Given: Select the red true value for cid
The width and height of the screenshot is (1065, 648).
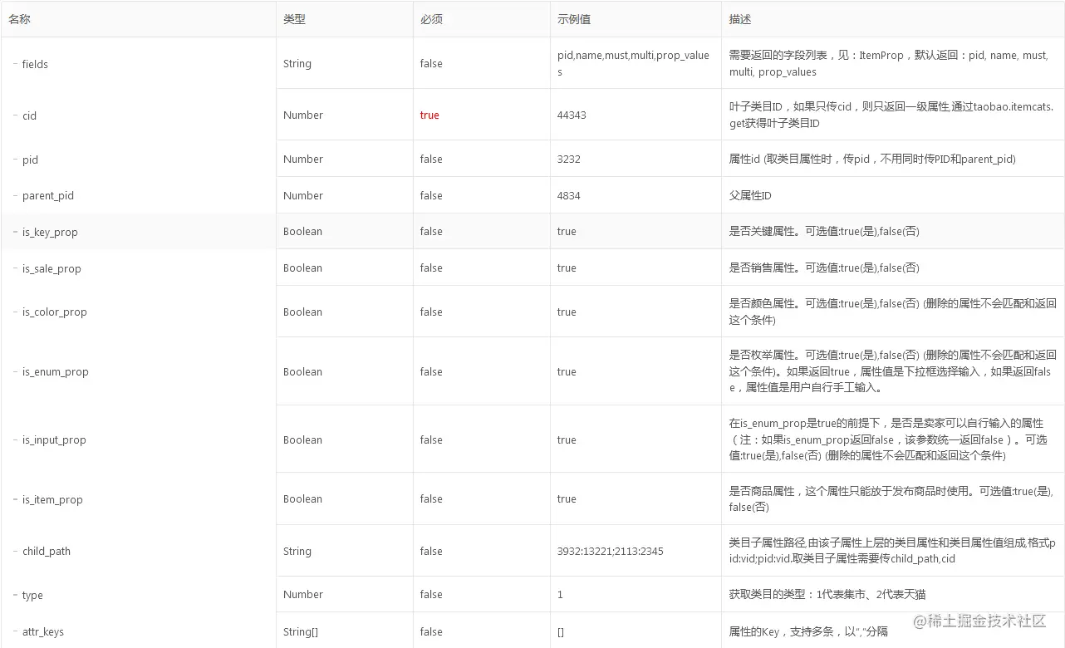Looking at the screenshot, I should pyautogui.click(x=429, y=115).
